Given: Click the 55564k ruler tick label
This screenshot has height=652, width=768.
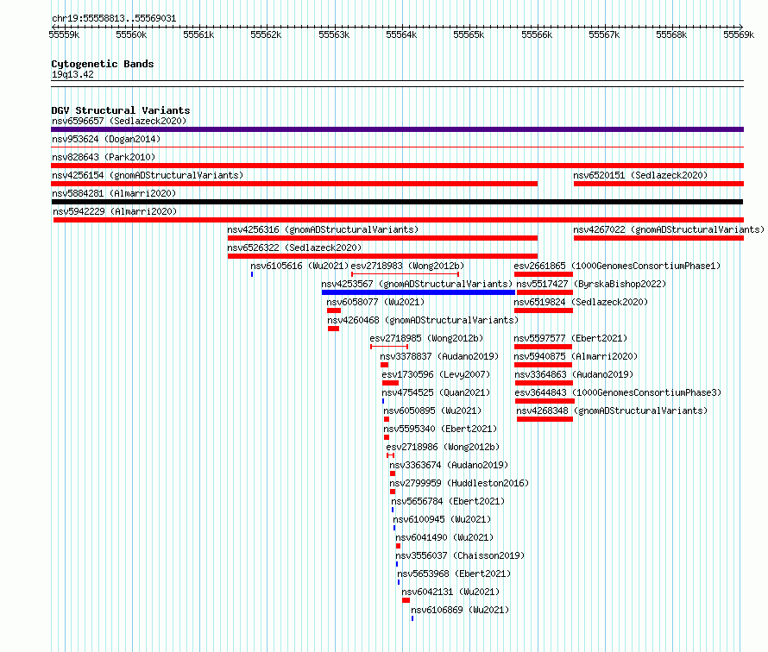Looking at the screenshot, I should (401, 34).
